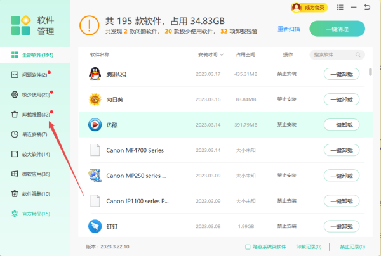The image size is (381, 256).
Task: Uninstall Canon MF4700 Series with 一键卸载
Action: point(342,150)
